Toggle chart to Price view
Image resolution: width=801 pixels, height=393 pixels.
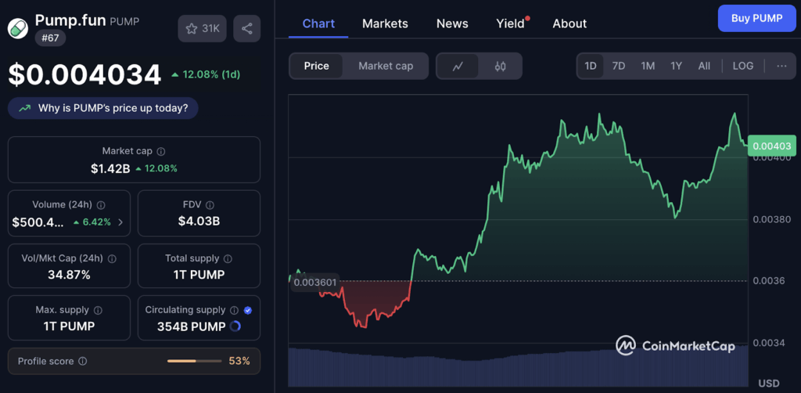pos(316,66)
